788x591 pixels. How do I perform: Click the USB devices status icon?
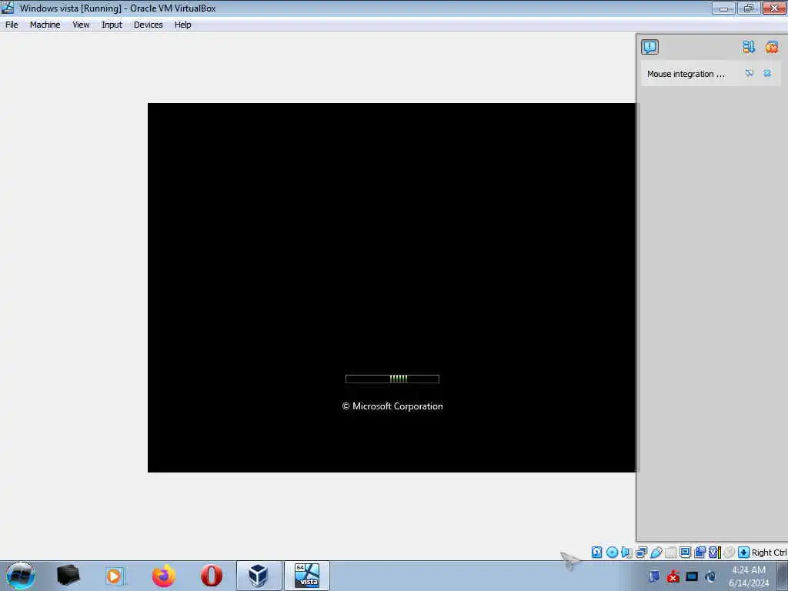click(656, 553)
